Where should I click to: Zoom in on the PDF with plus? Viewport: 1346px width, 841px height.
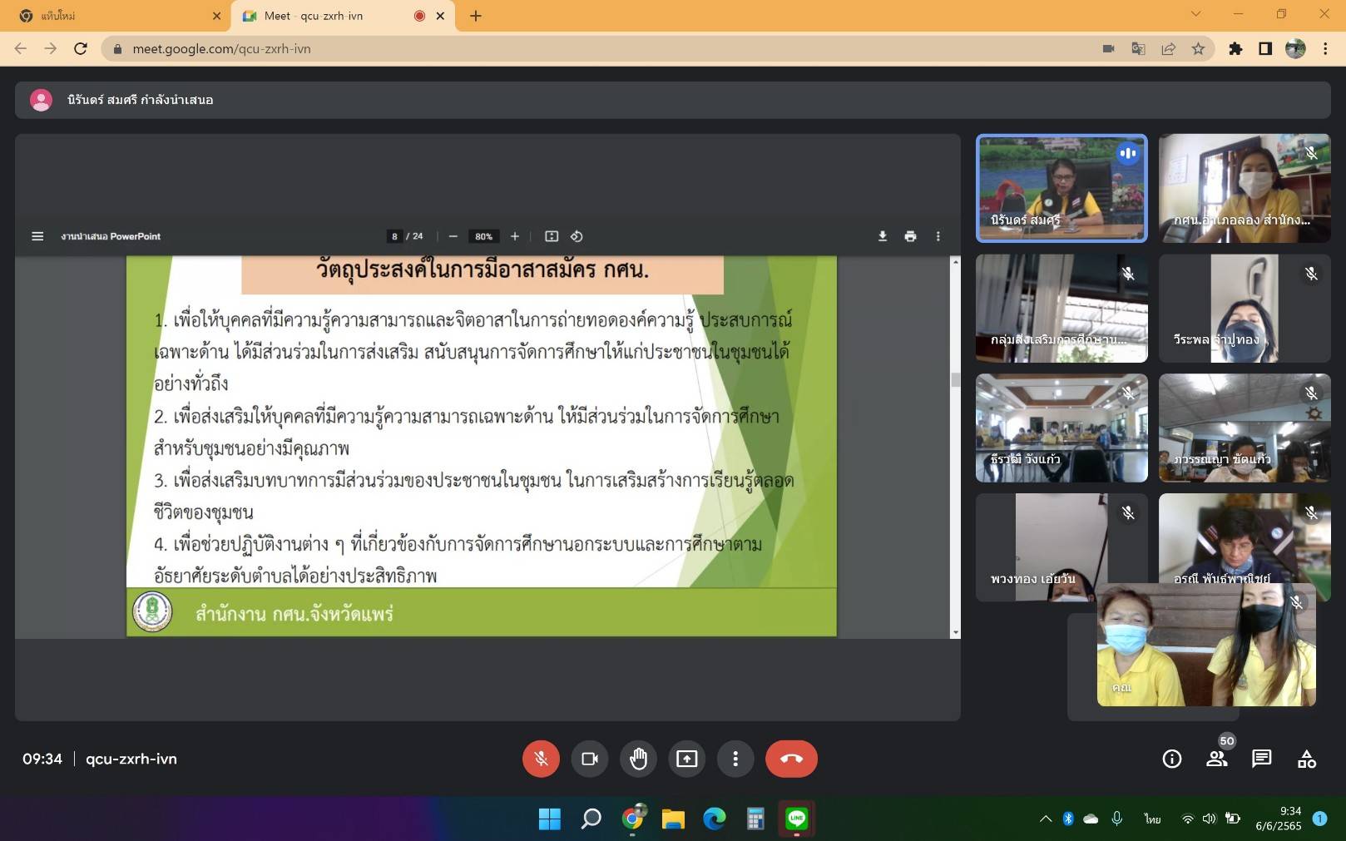tap(515, 236)
